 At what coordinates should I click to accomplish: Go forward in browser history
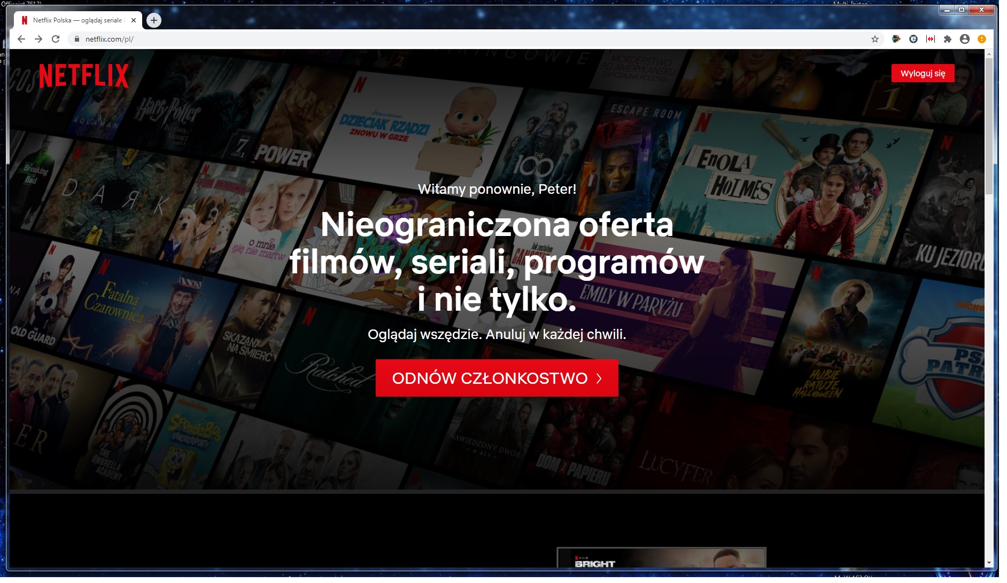38,39
